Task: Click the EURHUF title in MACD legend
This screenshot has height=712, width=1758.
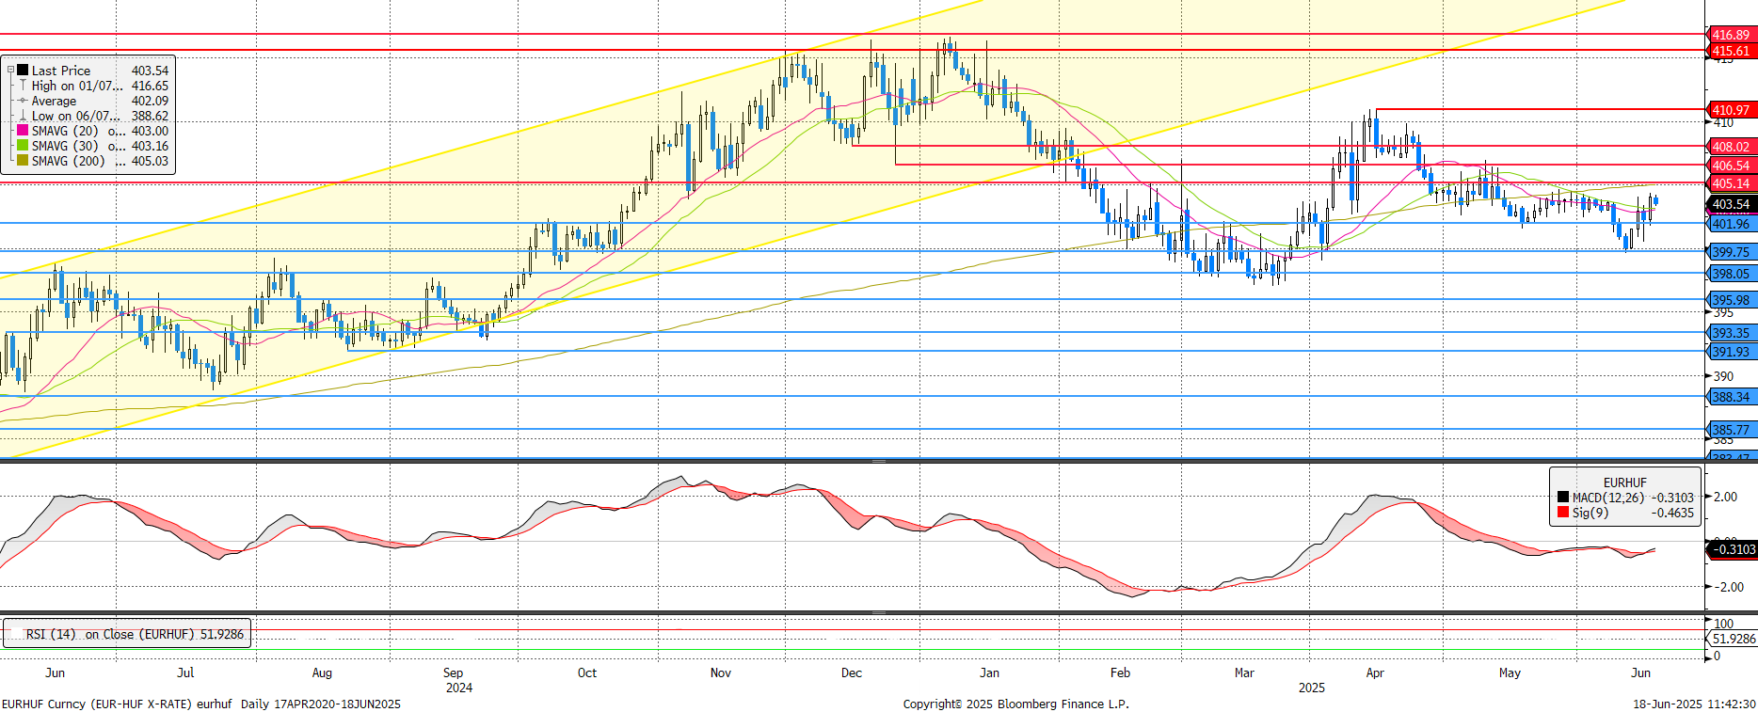Action: pyautogui.click(x=1625, y=483)
